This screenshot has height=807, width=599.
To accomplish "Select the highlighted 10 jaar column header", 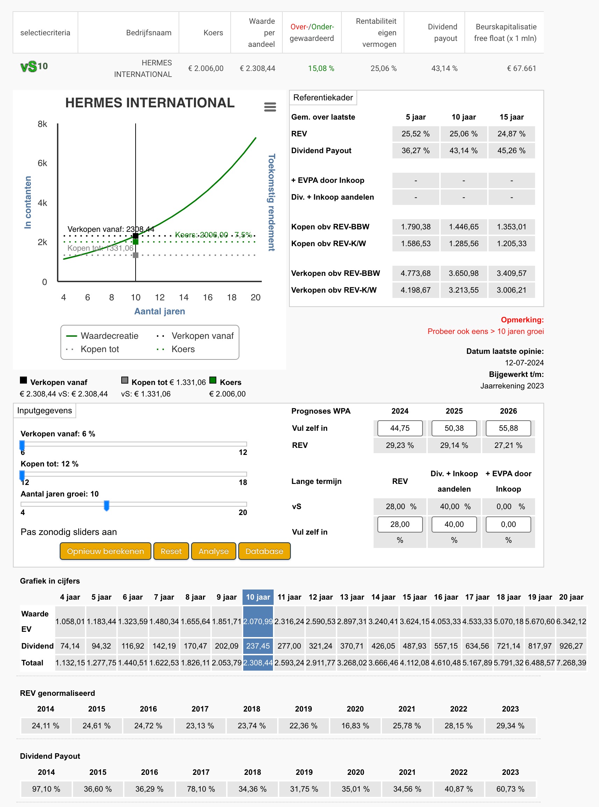I will click(x=258, y=597).
